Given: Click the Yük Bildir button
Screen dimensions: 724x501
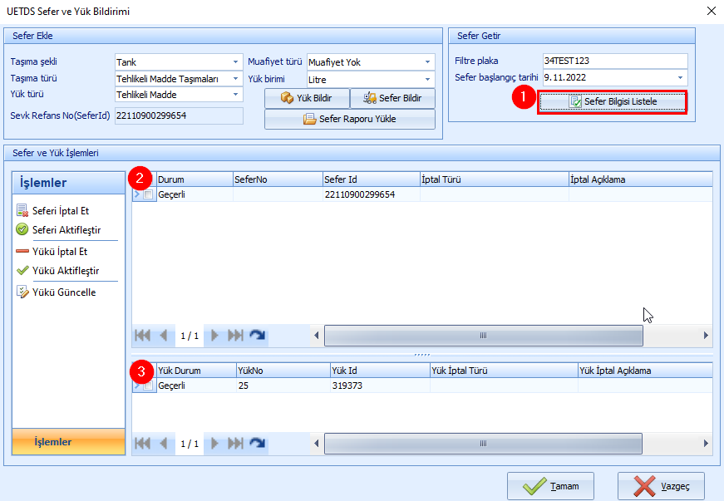Looking at the screenshot, I should coord(307,98).
